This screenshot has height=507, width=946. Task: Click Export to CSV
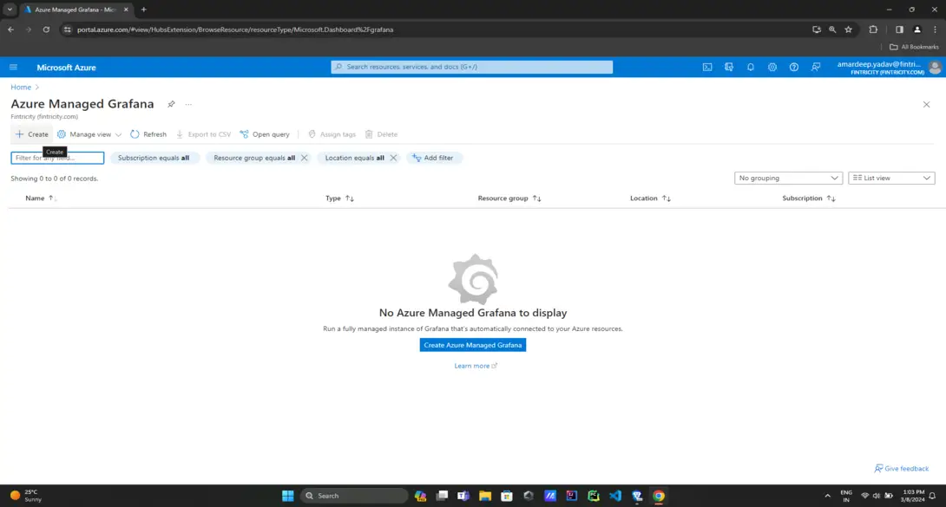203,134
